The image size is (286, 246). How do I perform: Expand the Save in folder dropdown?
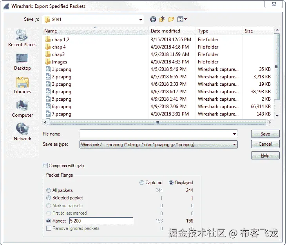click(141, 20)
